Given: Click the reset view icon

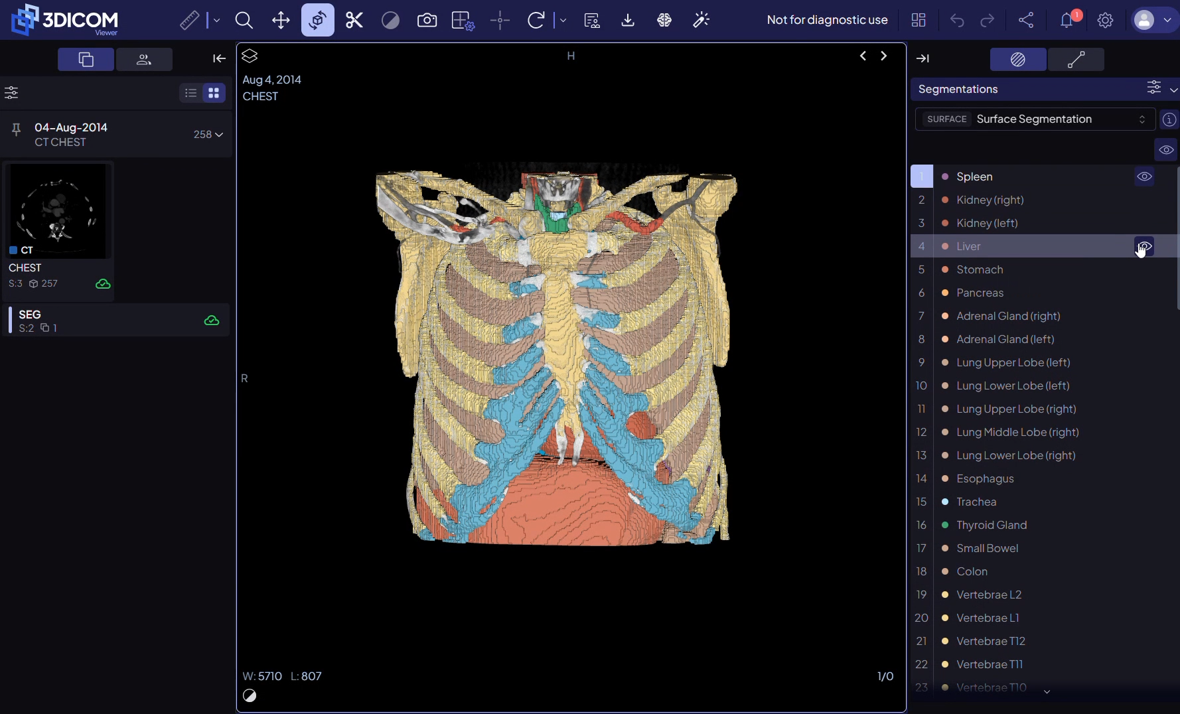Looking at the screenshot, I should (x=536, y=21).
